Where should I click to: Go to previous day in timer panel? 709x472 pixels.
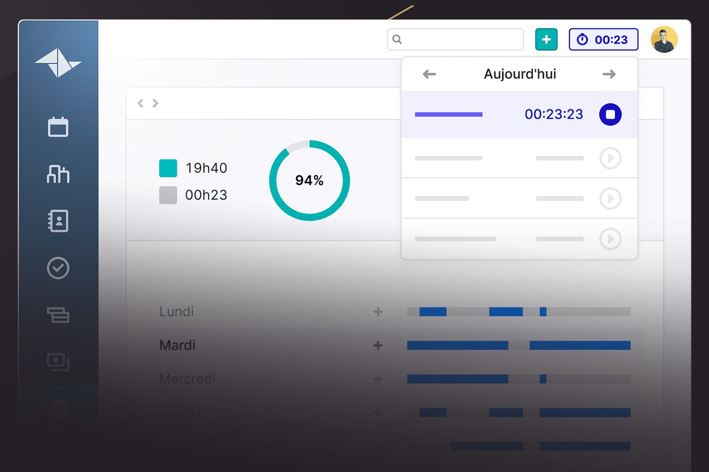coord(430,74)
